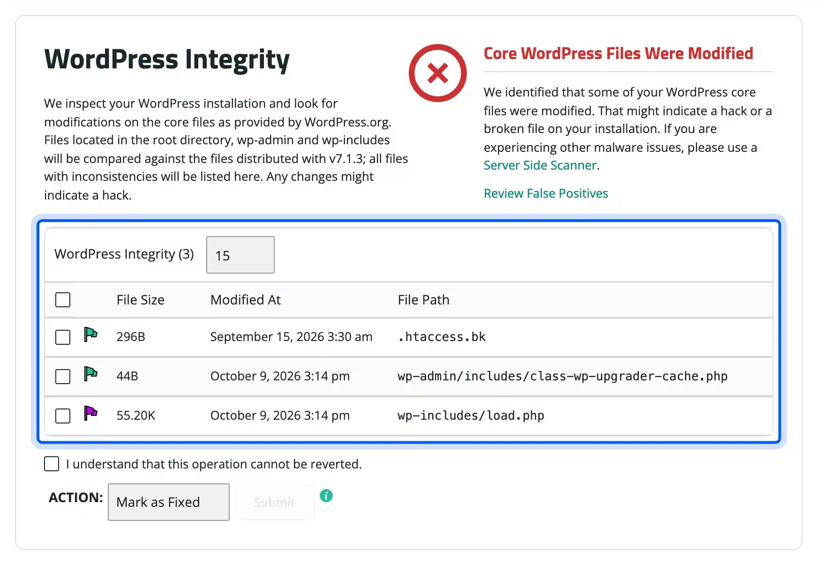Click the green info icon beside Submit

pyautogui.click(x=326, y=496)
